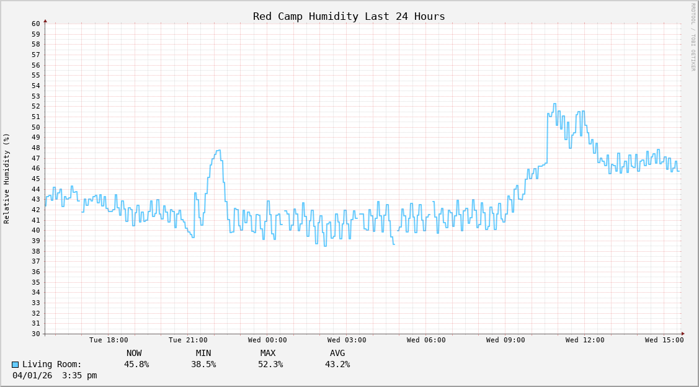Select the Wed 00:00 time label
The height and width of the screenshot is (387, 699).
[267, 340]
